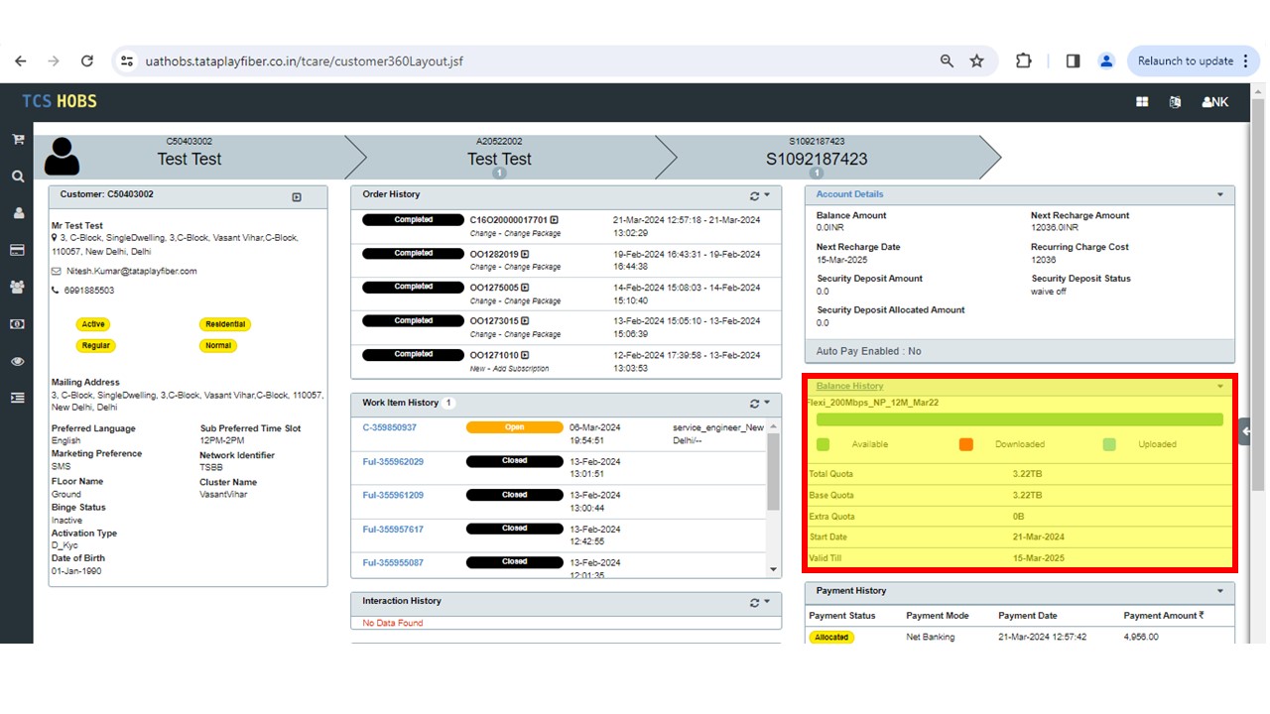Click the orange Downloaded legend swatch

click(x=966, y=444)
